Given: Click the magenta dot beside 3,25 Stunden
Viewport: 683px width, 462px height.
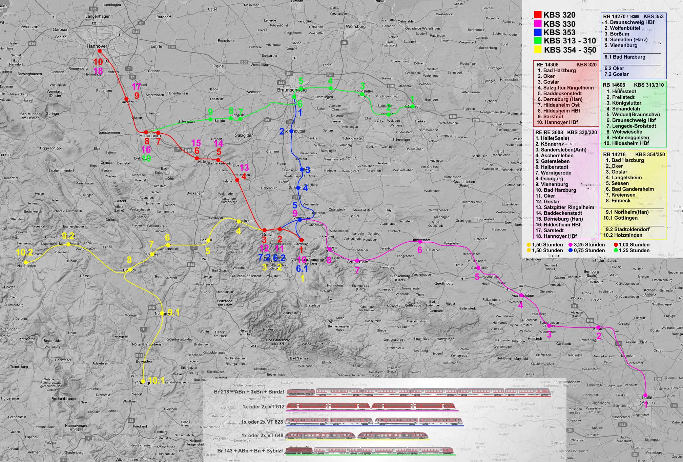Looking at the screenshot, I should click(x=571, y=245).
